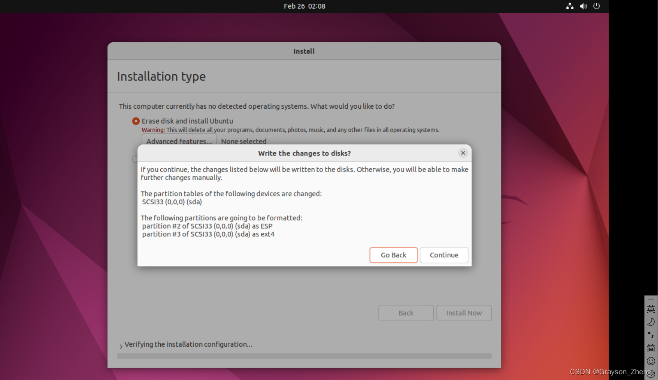This screenshot has width=658, height=380.
Task: Expand the Verifying installation configuration details
Action: (121, 346)
